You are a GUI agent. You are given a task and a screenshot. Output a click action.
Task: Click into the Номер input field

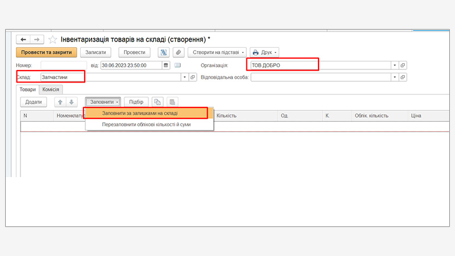(63, 65)
